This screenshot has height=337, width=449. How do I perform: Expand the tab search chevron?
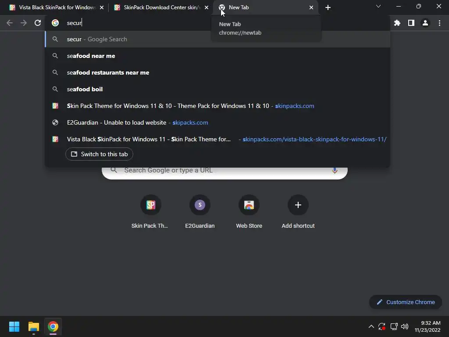coord(378,6)
